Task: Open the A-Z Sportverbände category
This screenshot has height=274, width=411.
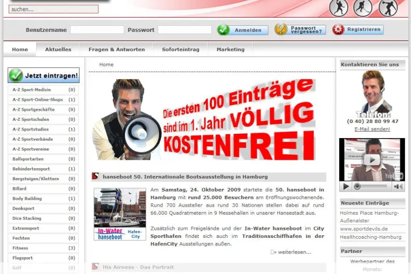Action: point(43,139)
